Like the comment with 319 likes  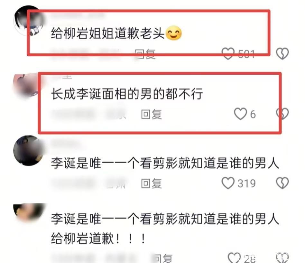point(228,183)
